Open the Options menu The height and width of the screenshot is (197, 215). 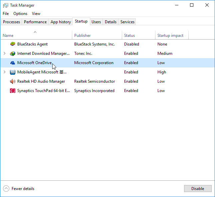20,14
